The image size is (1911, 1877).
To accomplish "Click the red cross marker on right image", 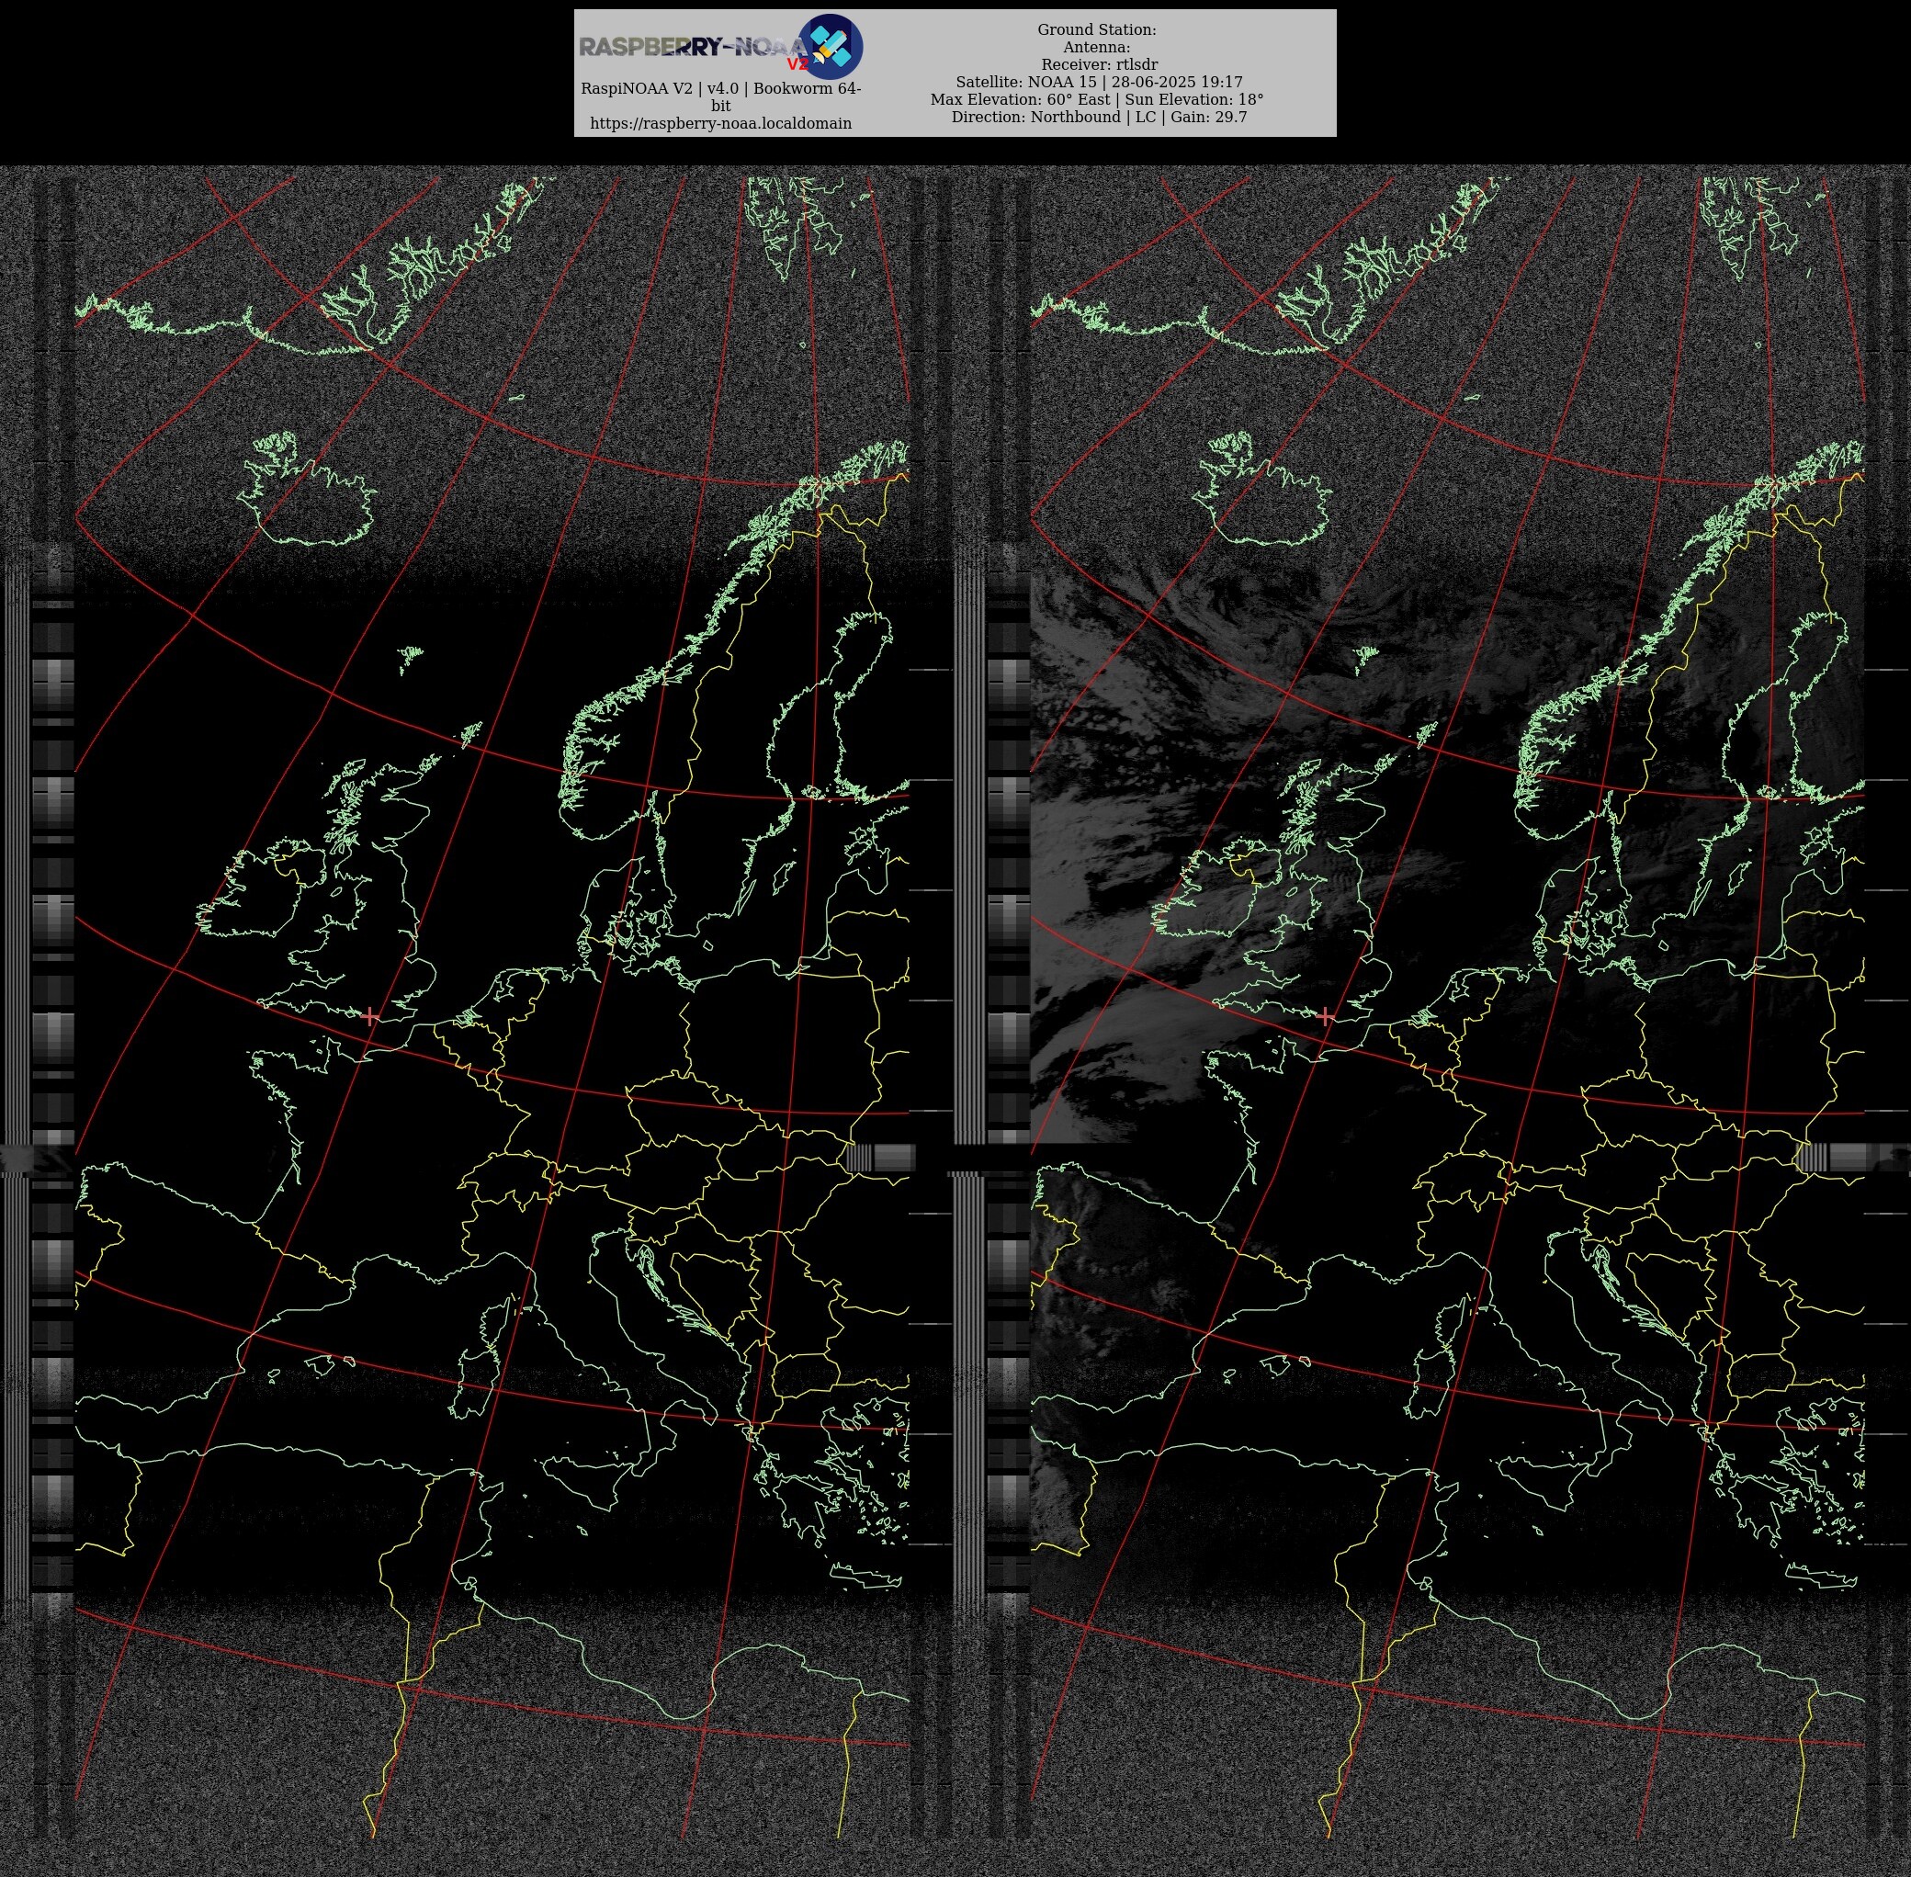I will (1325, 1016).
